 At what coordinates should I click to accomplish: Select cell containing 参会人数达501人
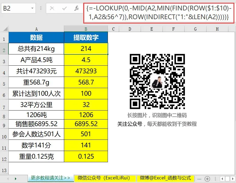[x=36, y=134]
